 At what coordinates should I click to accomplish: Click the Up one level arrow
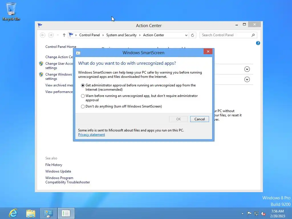tap(64, 35)
